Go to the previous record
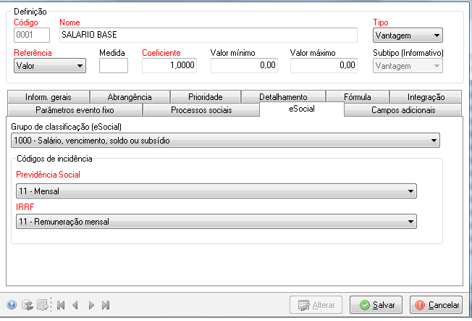This screenshot has height=321, width=472. 75,305
